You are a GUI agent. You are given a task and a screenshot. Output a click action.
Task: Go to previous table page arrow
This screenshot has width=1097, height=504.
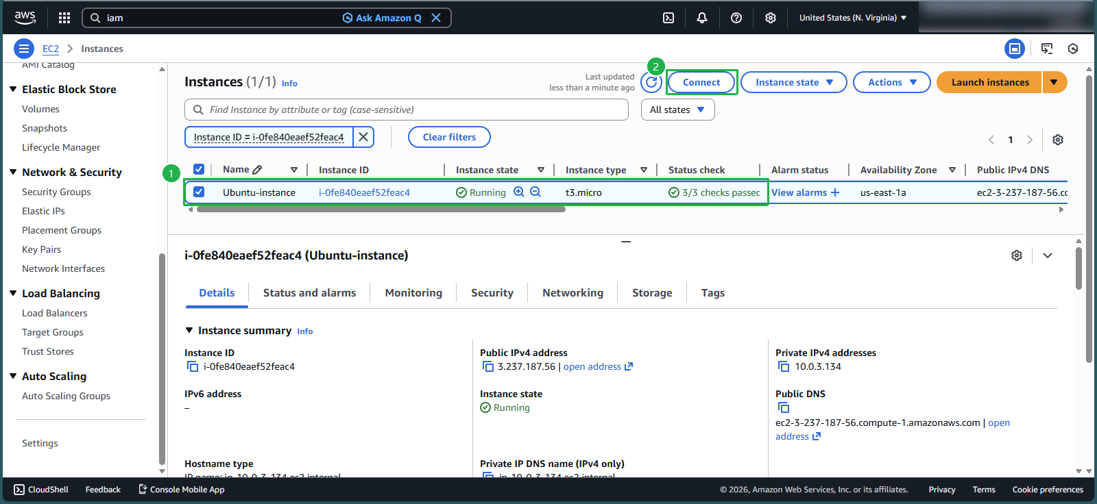coord(991,140)
